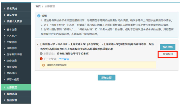
Task: Click the 下一步要做 label
Action: point(50,59)
